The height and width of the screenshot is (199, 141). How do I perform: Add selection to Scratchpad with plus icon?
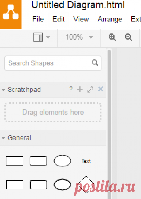pos(80,89)
